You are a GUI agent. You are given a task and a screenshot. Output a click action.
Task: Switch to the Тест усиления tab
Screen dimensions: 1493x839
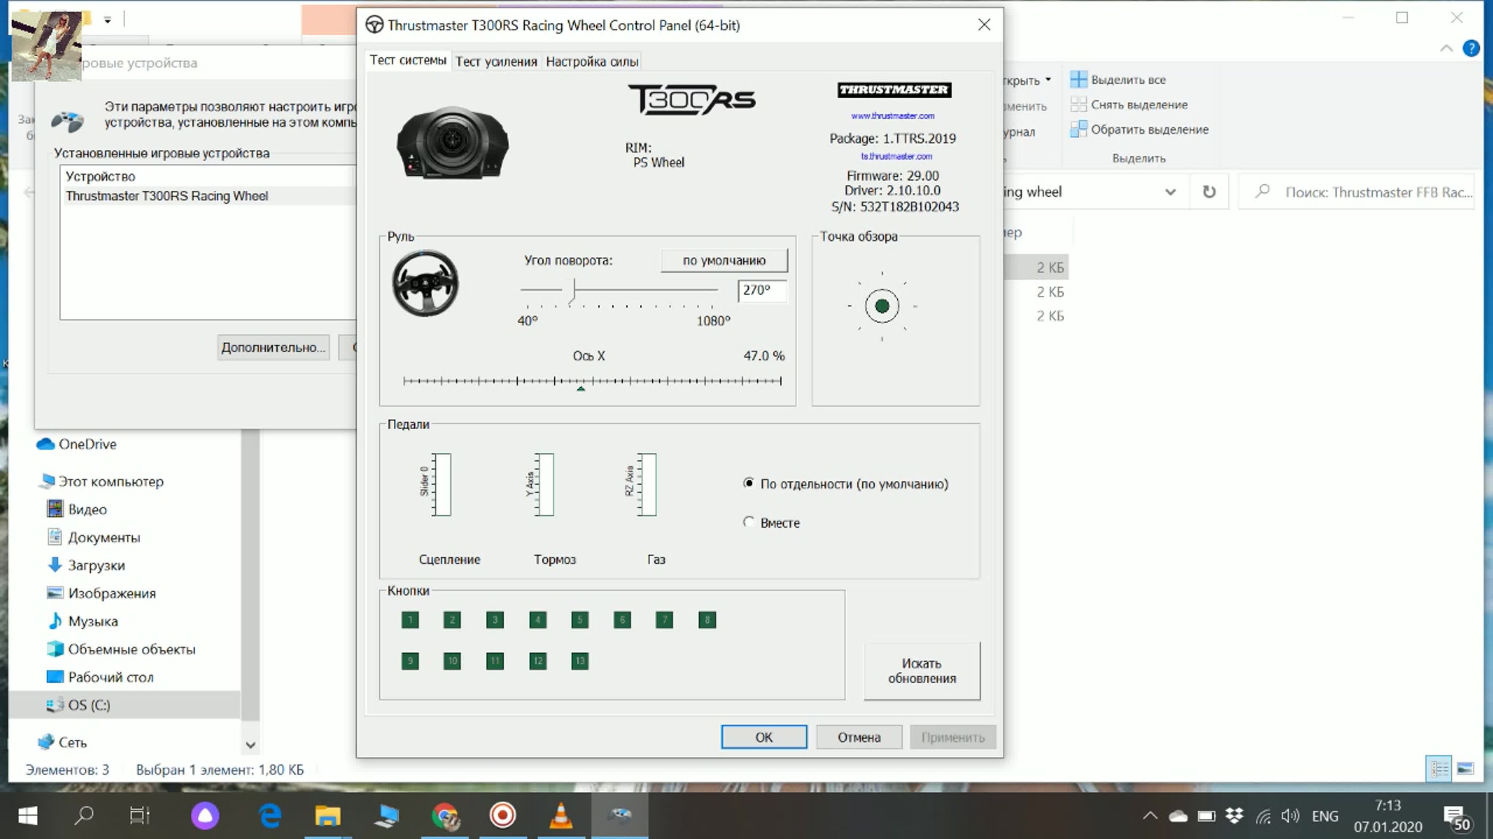(x=496, y=62)
